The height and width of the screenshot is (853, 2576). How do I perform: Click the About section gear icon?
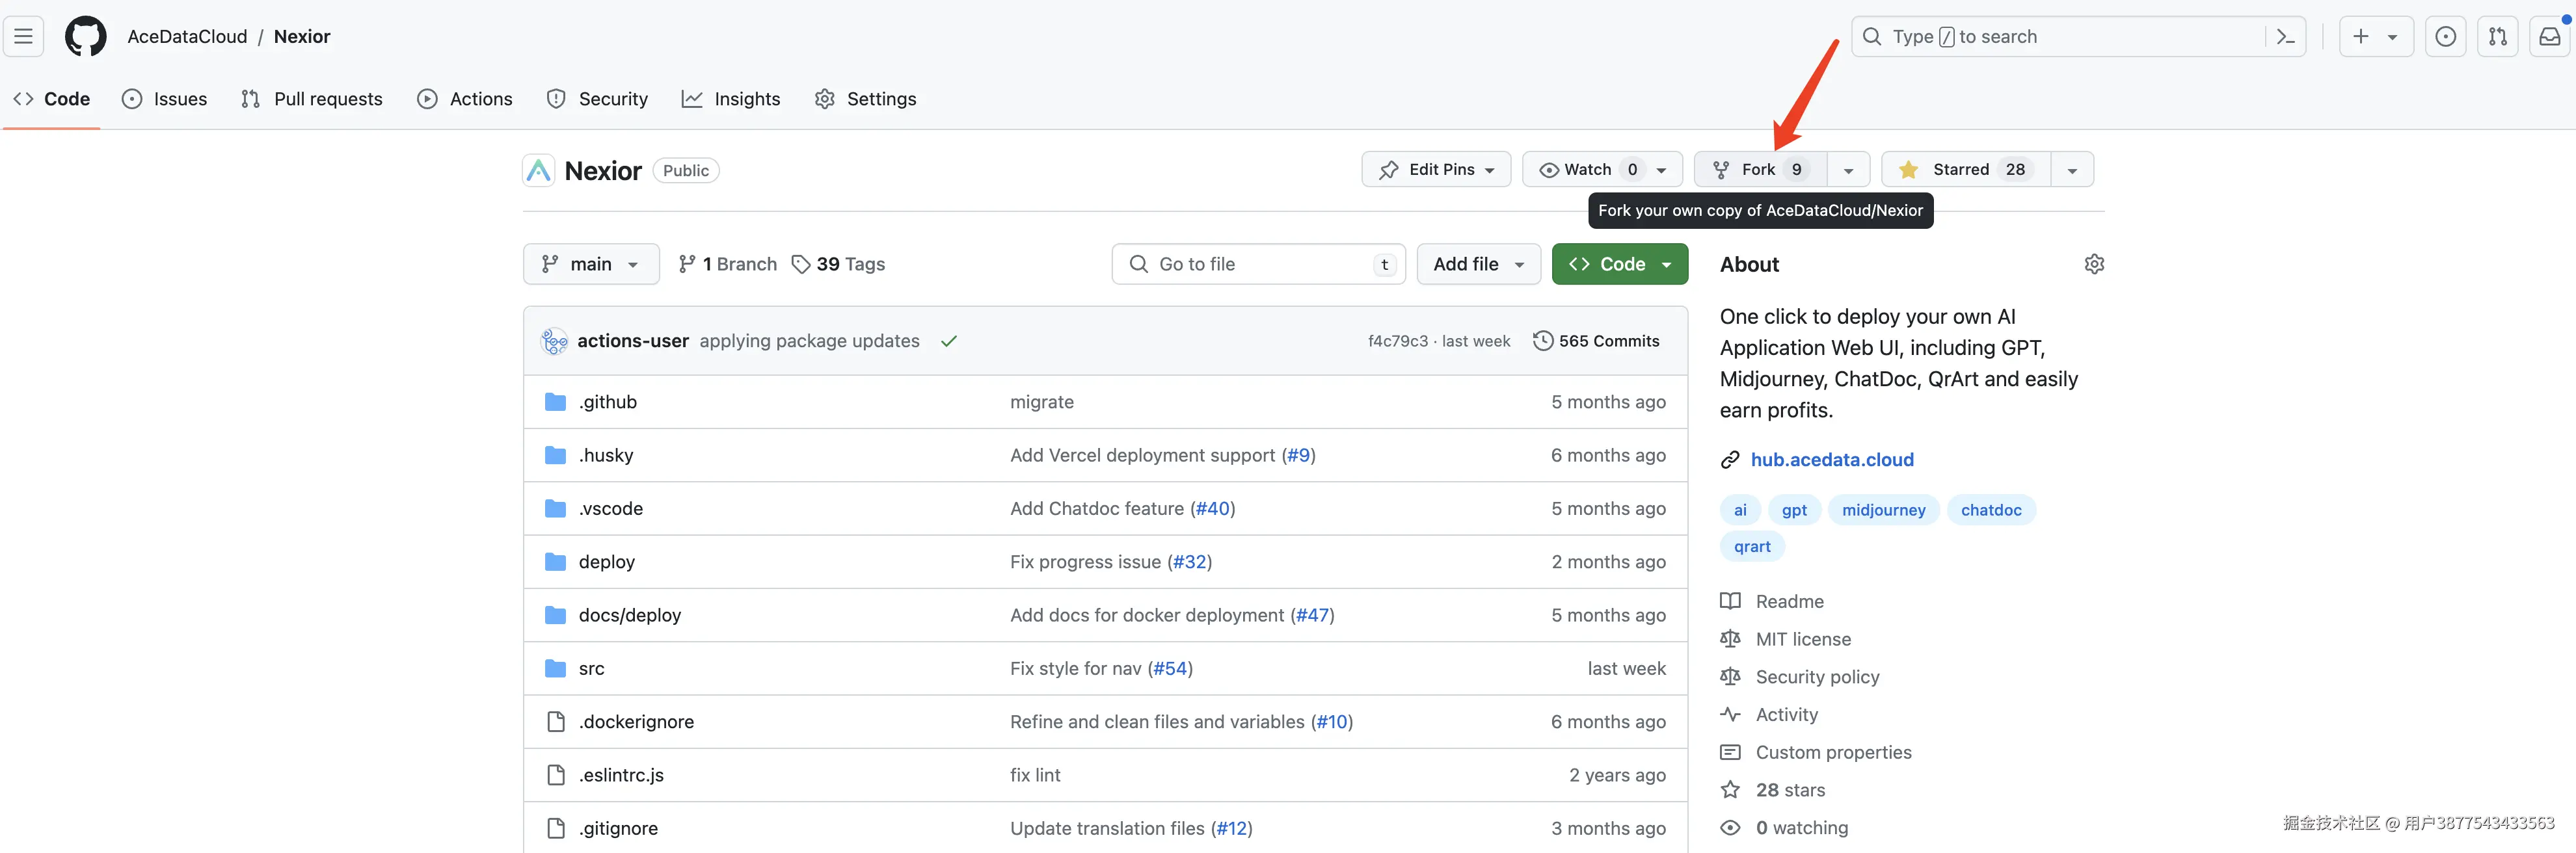2094,264
